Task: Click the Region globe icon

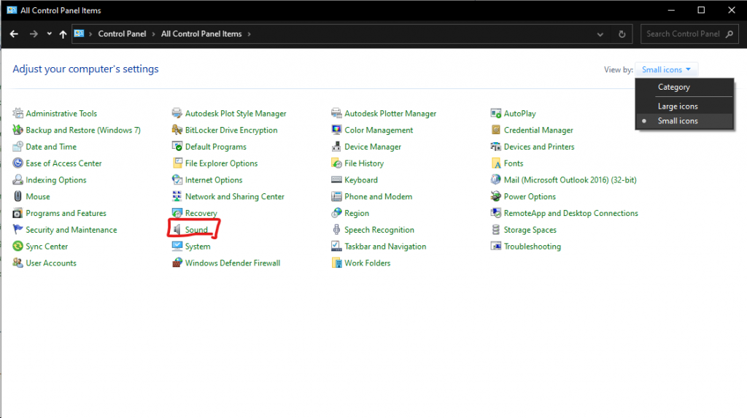Action: point(336,212)
